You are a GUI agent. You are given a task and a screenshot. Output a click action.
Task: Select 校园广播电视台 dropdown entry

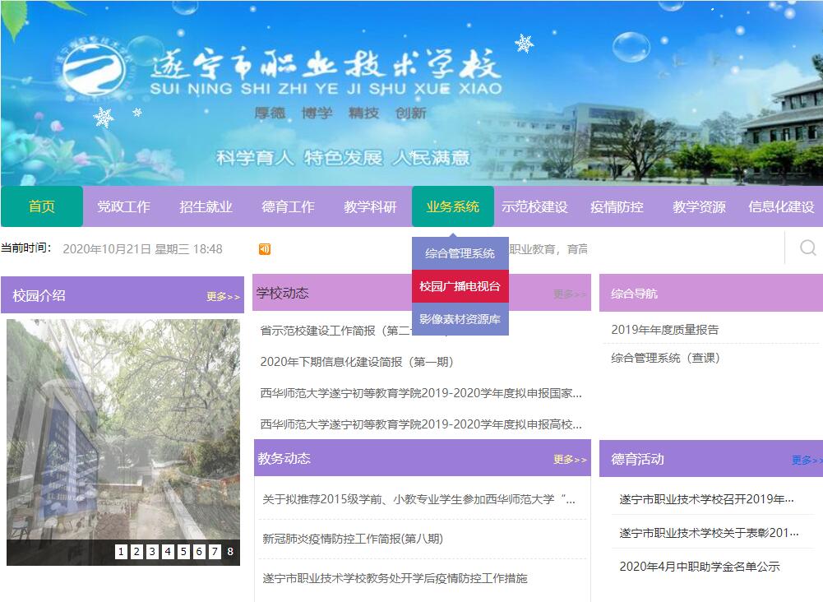(x=460, y=286)
